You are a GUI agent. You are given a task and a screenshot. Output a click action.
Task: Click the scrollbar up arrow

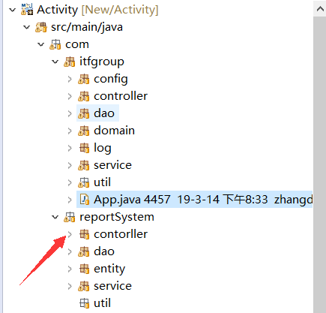[320, 9]
